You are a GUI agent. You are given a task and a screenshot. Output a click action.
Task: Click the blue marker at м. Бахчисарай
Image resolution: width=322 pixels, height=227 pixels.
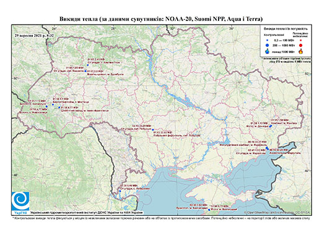tap(209, 210)
